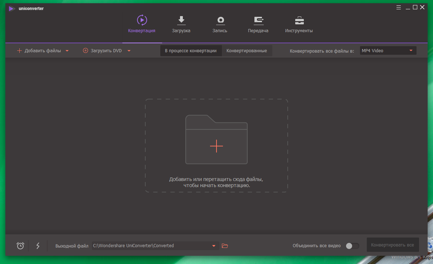Open the Инструменты toolbox icon
This screenshot has width=433, height=264.
click(x=299, y=20)
